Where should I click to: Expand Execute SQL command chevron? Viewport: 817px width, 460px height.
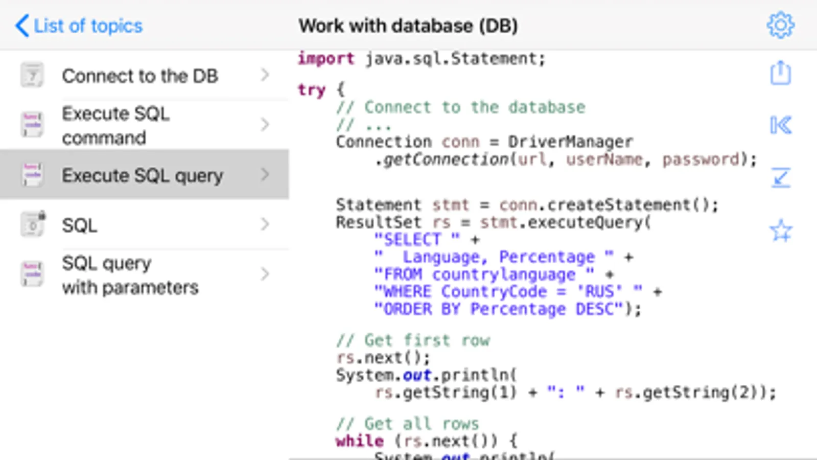(265, 125)
